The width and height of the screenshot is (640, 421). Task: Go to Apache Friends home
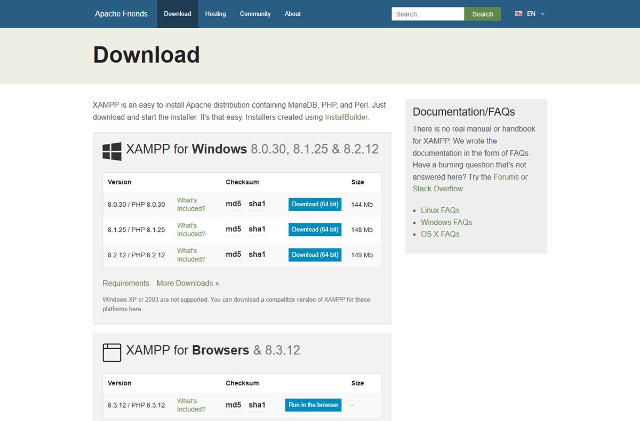121,14
